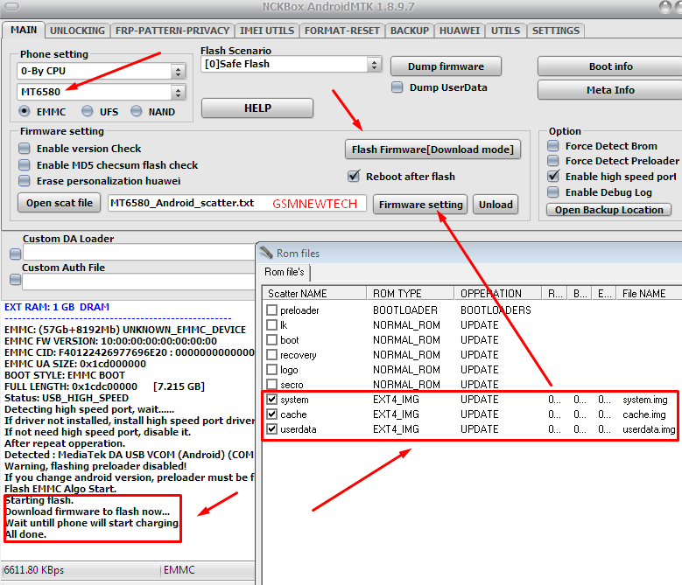The width and height of the screenshot is (682, 585).
Task: Check the logo partition checkbox
Action: click(272, 370)
